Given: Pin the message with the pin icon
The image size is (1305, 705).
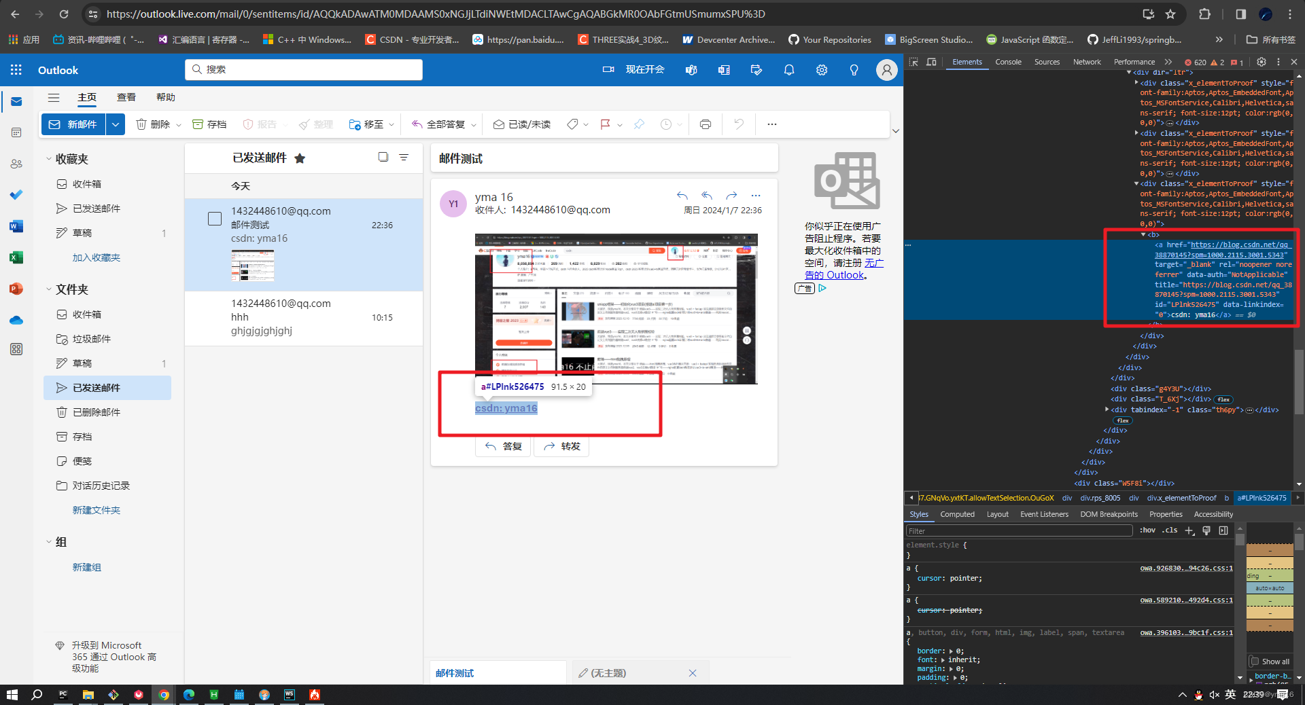Looking at the screenshot, I should pyautogui.click(x=639, y=124).
